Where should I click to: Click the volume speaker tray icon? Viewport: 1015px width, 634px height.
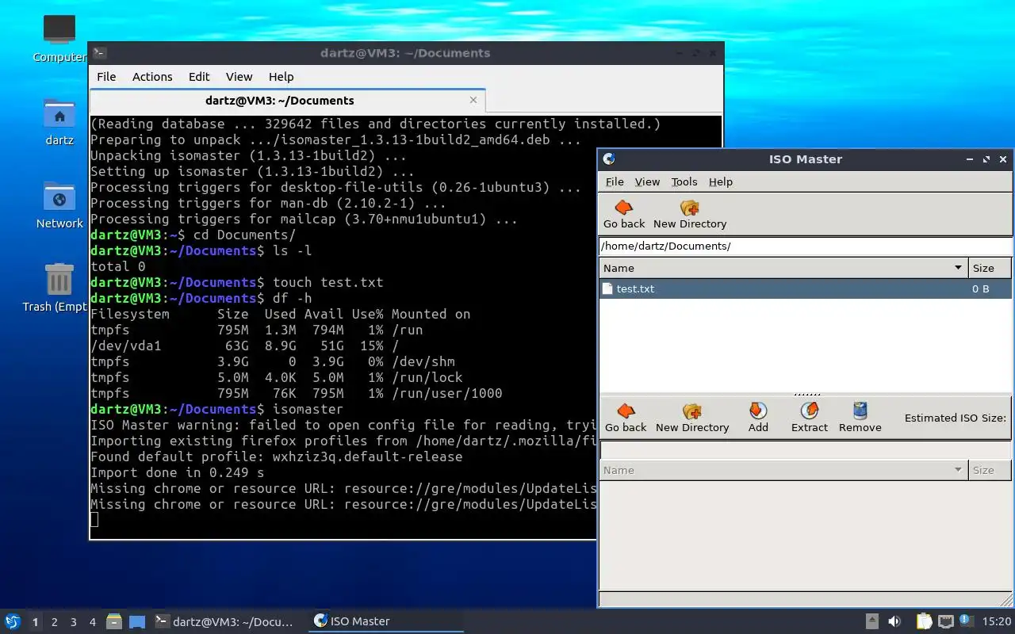coord(894,621)
